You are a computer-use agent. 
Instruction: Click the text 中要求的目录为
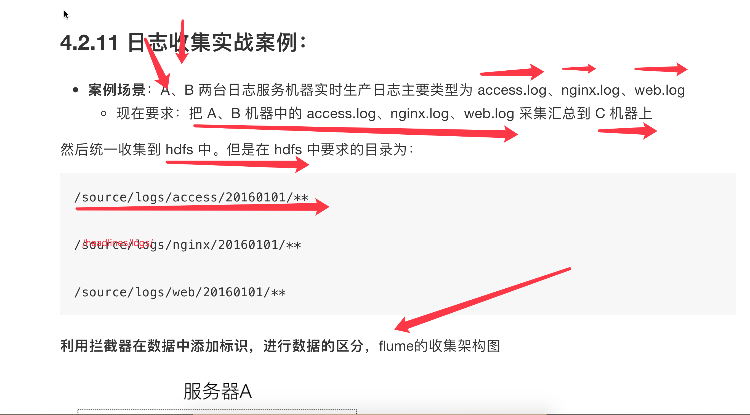[x=357, y=150]
